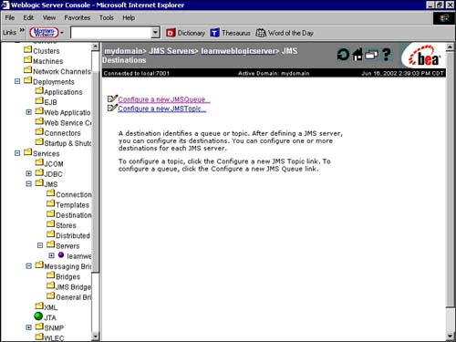Click the Bridges folder icon
Screen dimensions: 456x342
(x=51, y=275)
